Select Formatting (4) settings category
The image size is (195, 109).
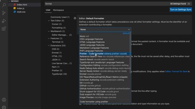click(59, 28)
